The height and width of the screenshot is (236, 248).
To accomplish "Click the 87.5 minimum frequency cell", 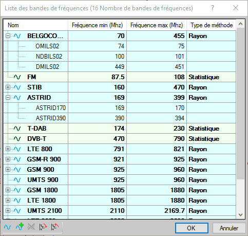I will point(97,77).
